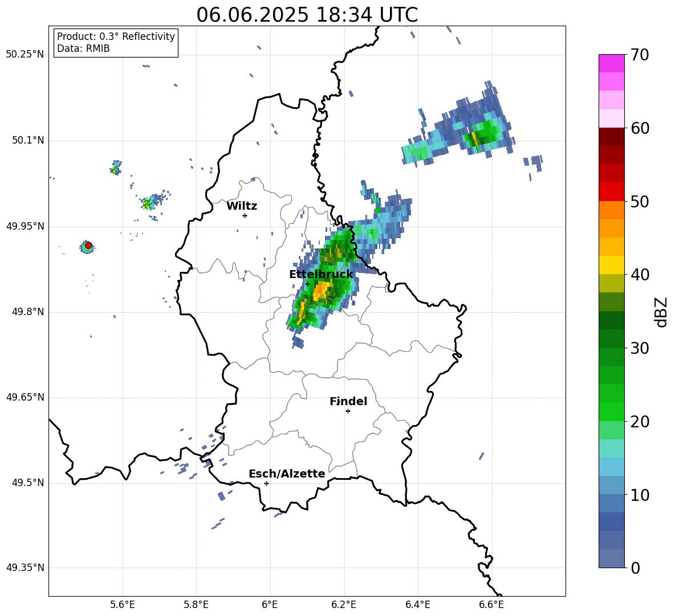Image resolution: width=675 pixels, height=616 pixels.
Task: Click the colorbar value 20
Action: (640, 421)
